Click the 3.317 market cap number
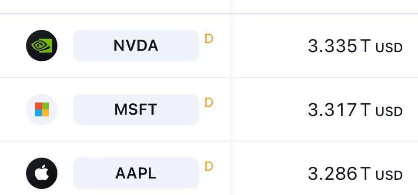Screen dimensions: 418x195 [x=332, y=110]
